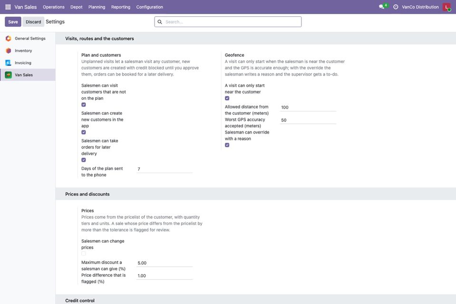Image resolution: width=456 pixels, height=304 pixels.
Task: Open the Operations menu
Action: coord(54,7)
